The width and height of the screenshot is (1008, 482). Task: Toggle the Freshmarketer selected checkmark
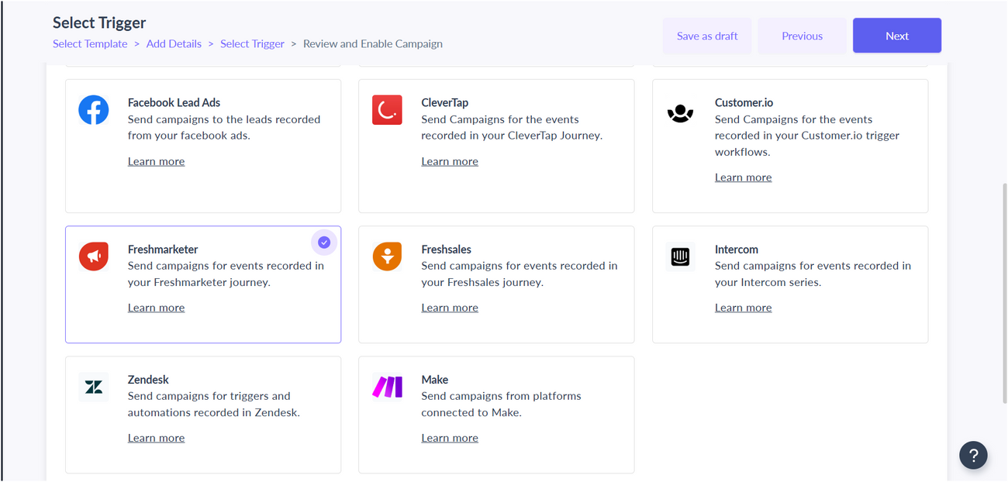point(324,243)
